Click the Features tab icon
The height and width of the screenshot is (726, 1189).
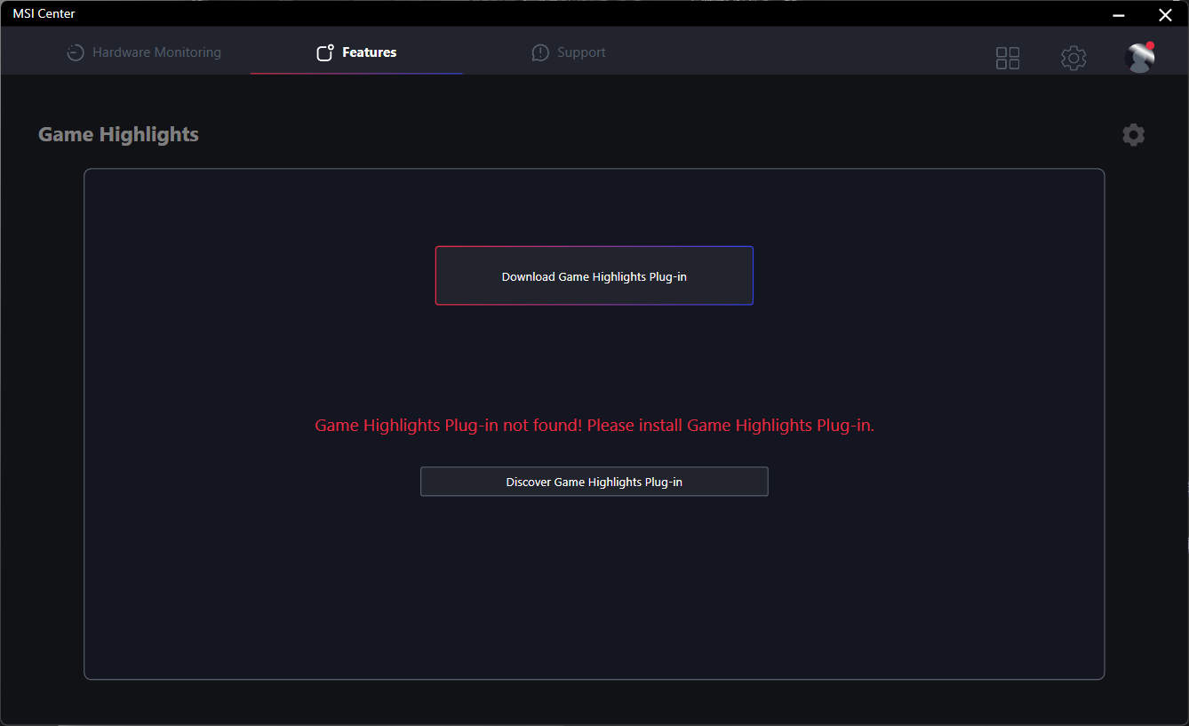(325, 52)
